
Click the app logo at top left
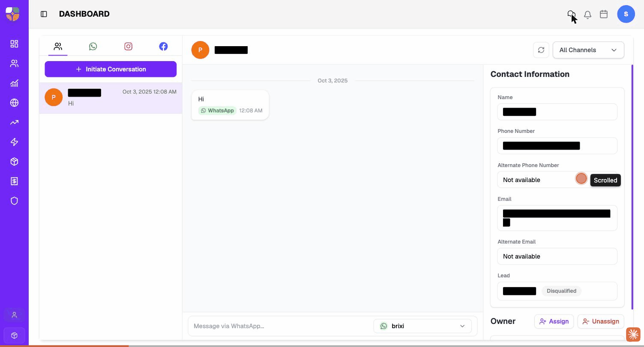point(12,14)
